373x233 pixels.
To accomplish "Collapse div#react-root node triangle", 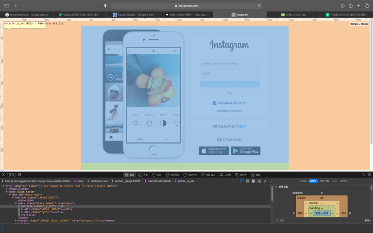I will (x=10, y=195).
